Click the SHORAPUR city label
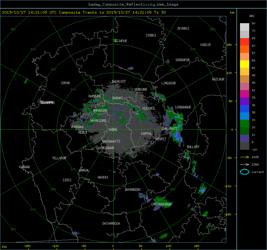The image size is (267, 250). coord(182,60)
